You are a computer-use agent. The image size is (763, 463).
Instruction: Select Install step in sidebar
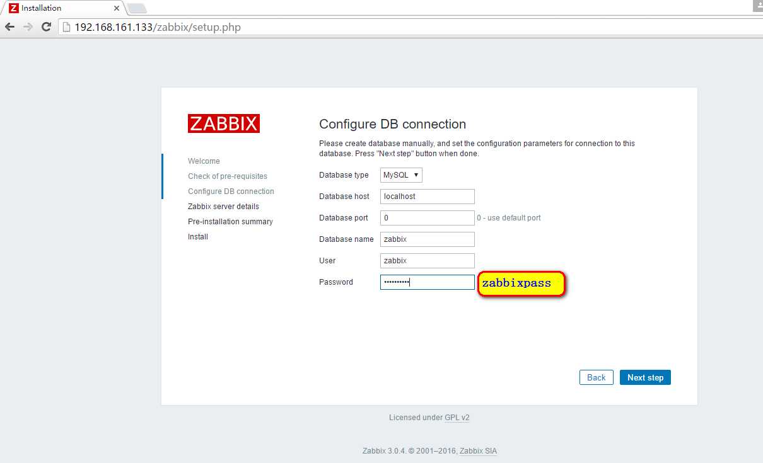198,237
